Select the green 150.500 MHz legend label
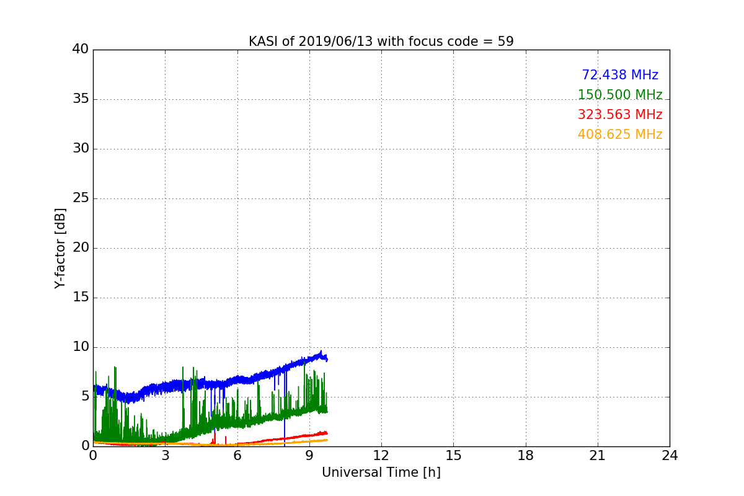The image size is (744, 496). pyautogui.click(x=620, y=95)
